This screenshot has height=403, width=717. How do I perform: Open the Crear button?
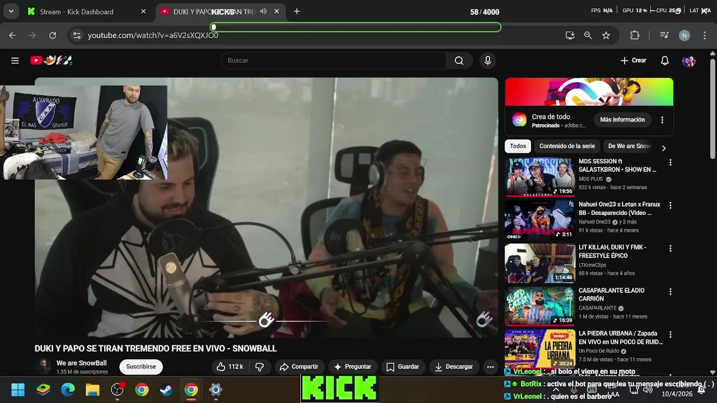(x=634, y=60)
